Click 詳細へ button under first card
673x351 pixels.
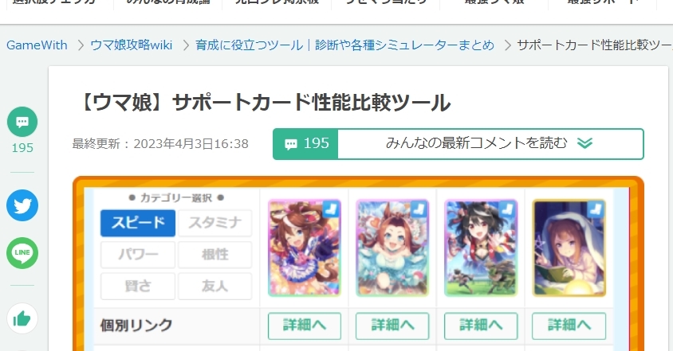click(305, 326)
